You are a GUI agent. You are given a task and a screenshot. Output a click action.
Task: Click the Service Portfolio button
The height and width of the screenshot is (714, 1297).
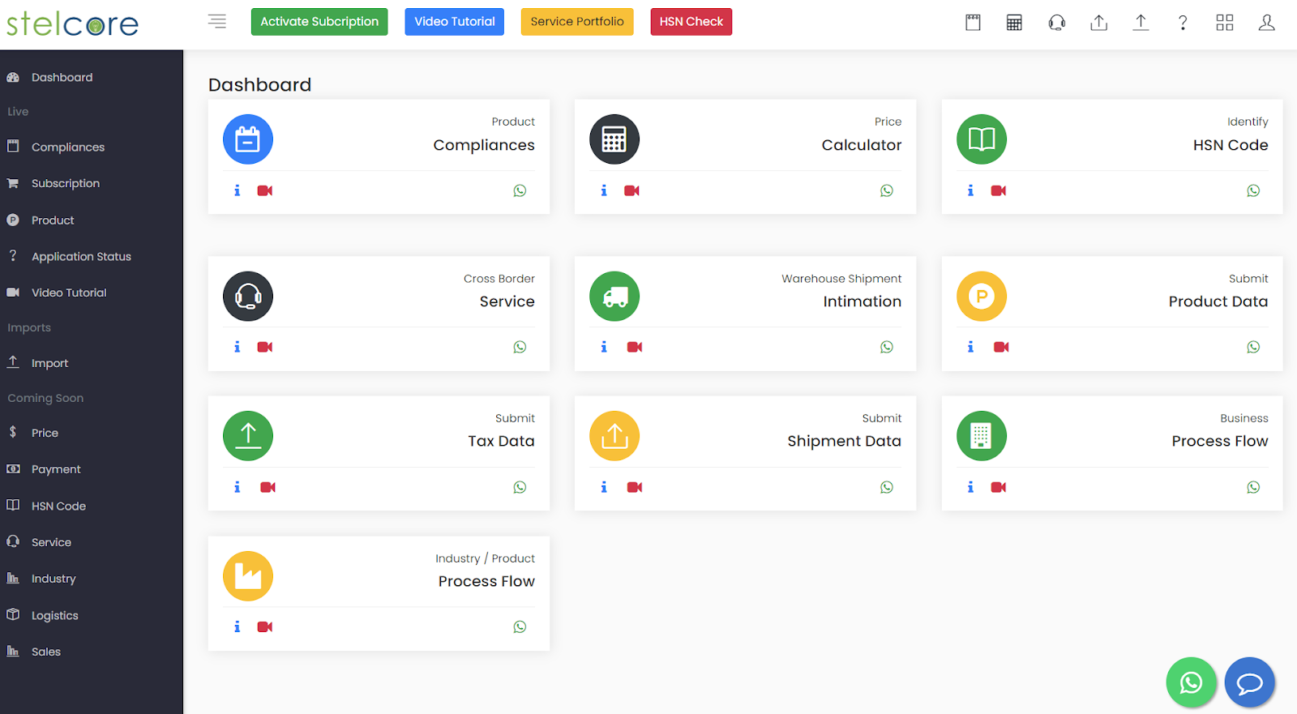click(x=577, y=22)
